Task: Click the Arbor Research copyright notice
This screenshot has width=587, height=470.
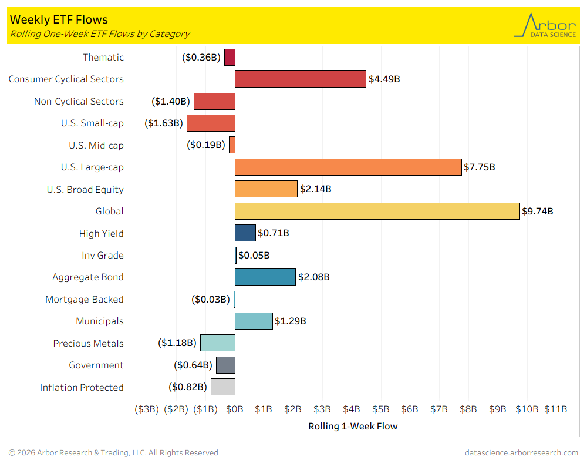Action: [x=113, y=452]
